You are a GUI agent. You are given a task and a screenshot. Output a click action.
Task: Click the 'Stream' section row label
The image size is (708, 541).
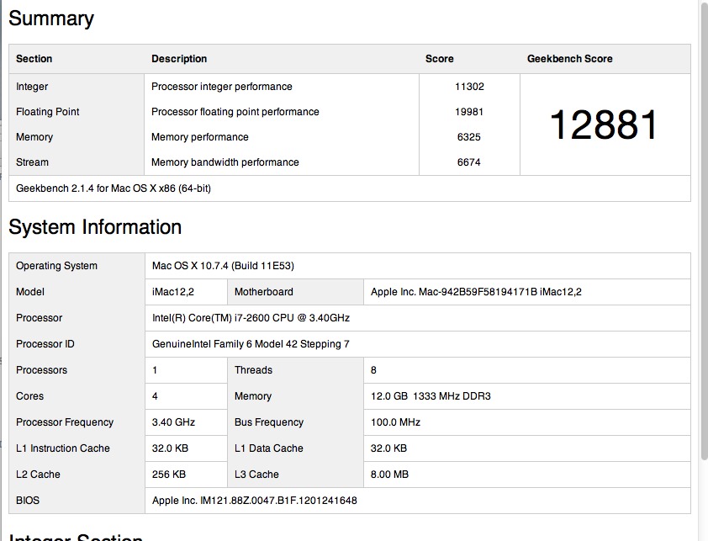point(32,162)
